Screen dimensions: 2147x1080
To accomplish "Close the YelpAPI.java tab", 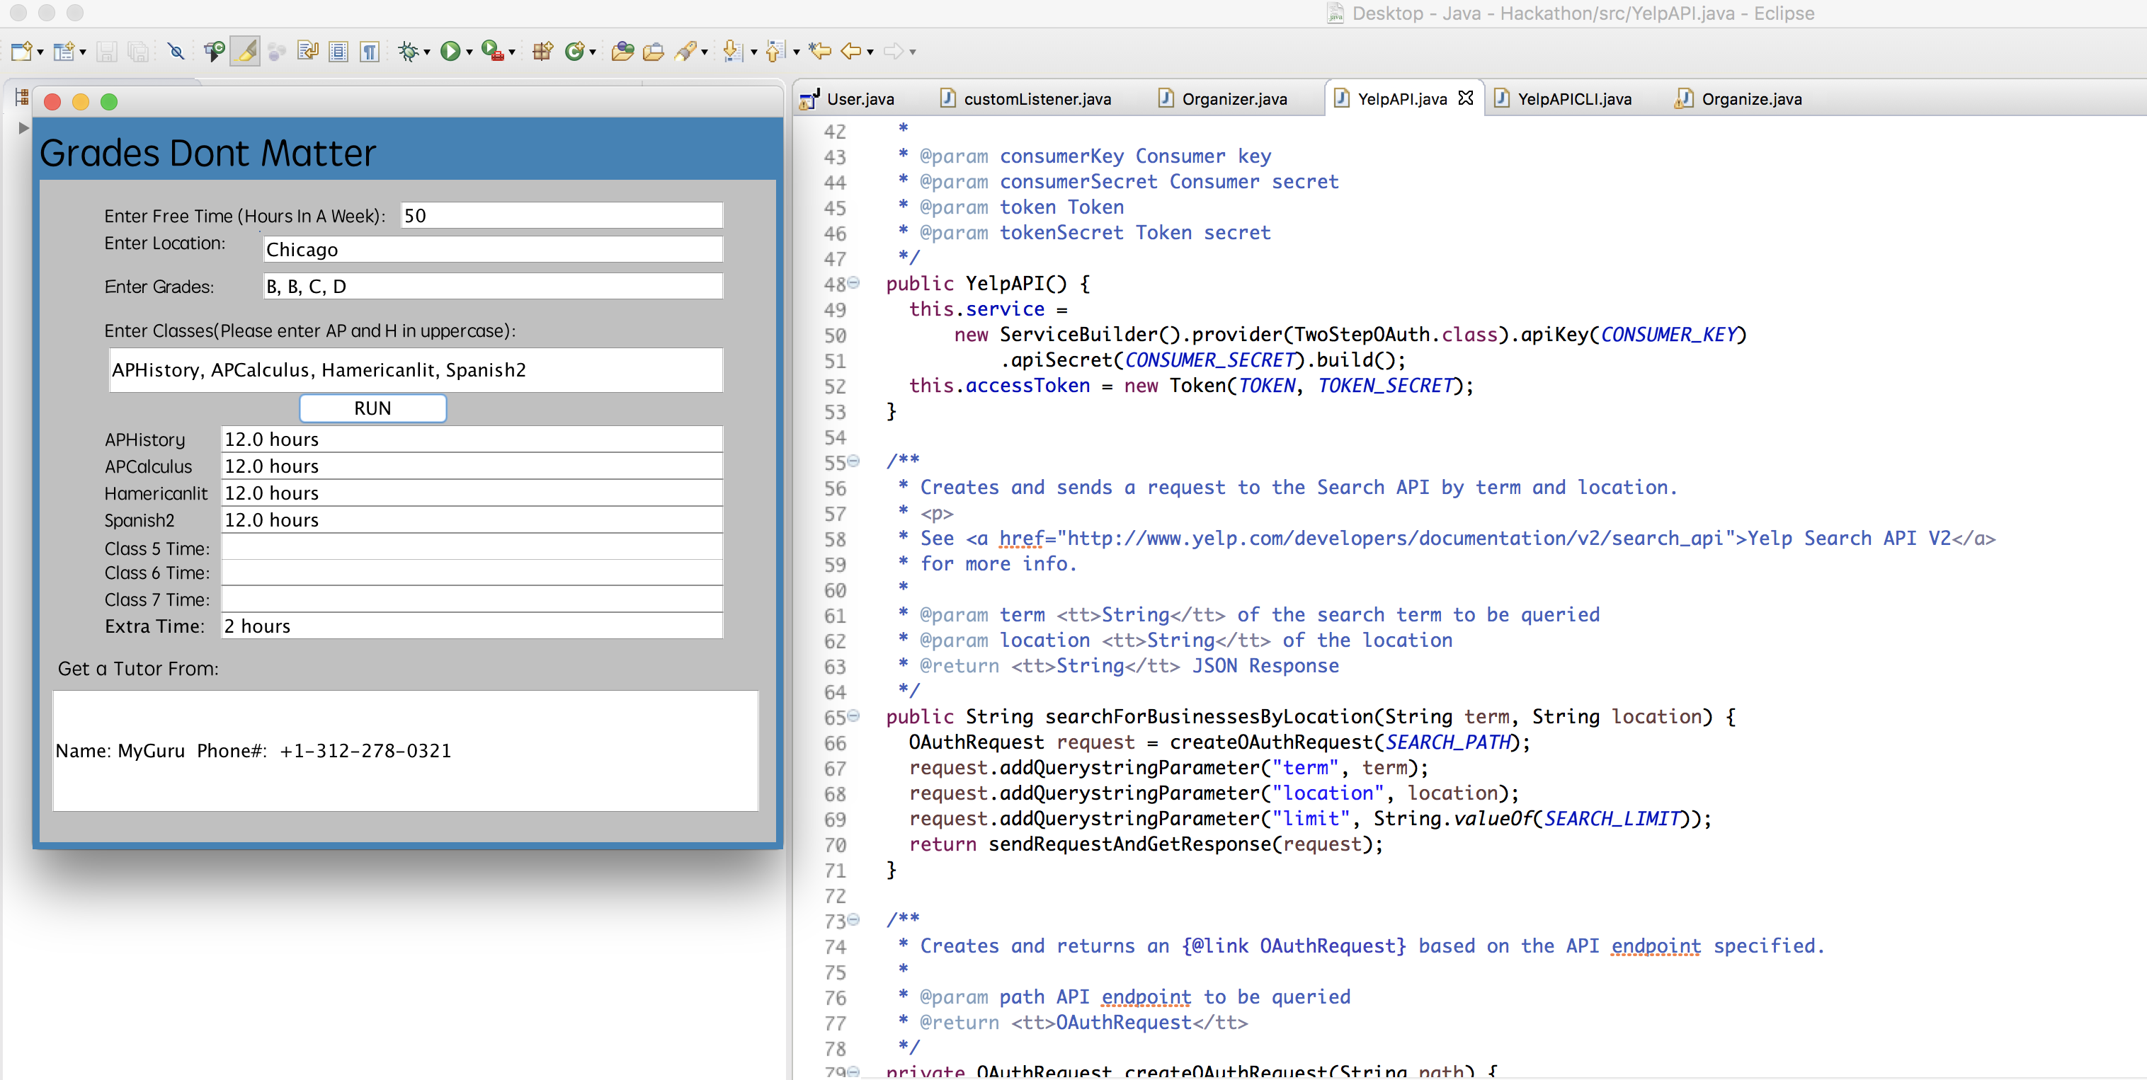I will [1465, 98].
